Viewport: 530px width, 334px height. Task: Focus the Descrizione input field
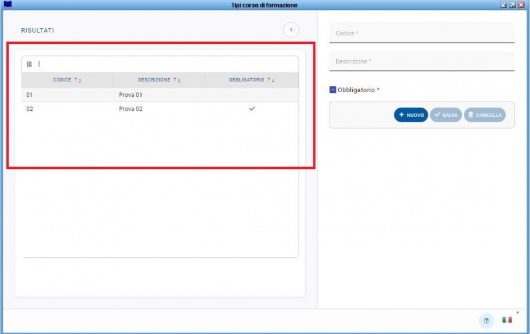pos(422,61)
